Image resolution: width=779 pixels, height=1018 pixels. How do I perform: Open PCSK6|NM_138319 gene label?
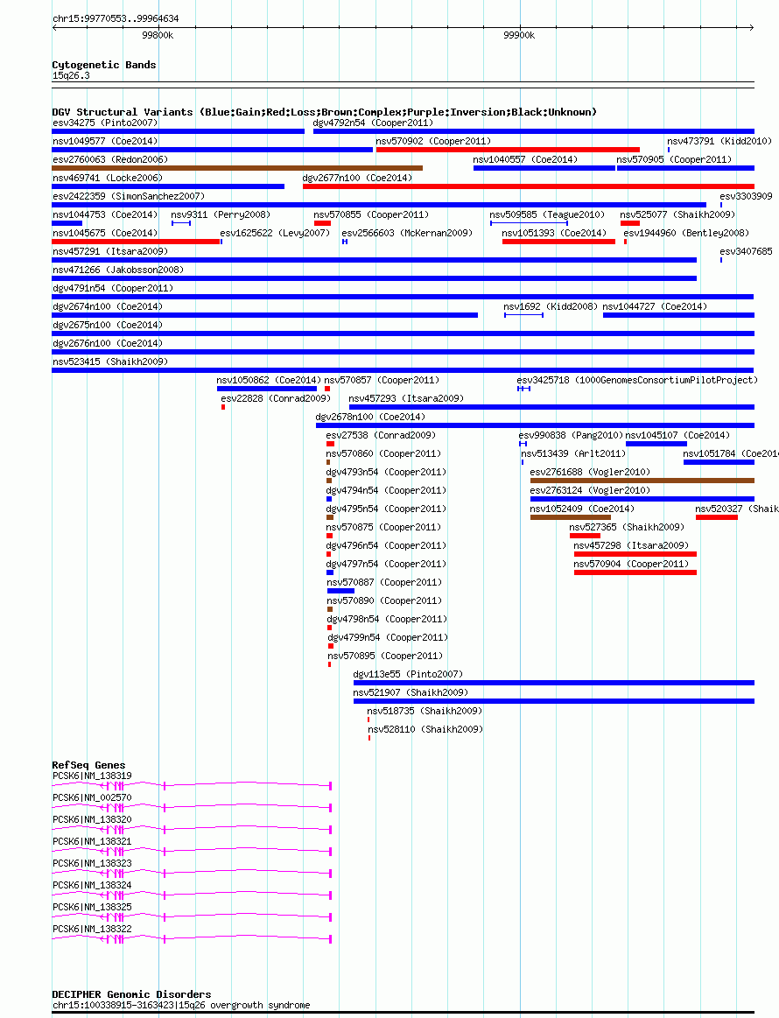(92, 776)
